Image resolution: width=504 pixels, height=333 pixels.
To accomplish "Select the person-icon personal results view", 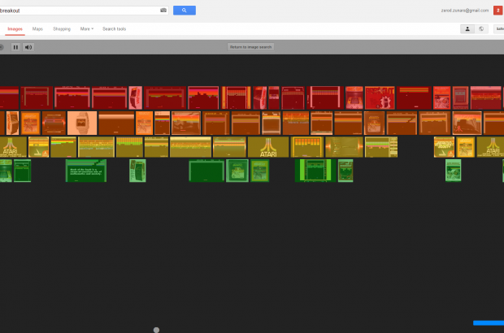I will [467, 28].
